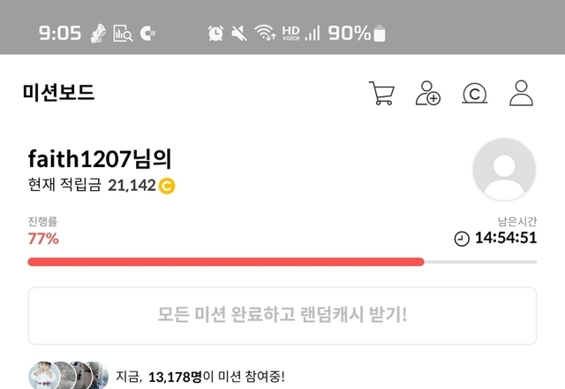Image resolution: width=565 pixels, height=389 pixels.
Task: Tap the 77% progress rate value
Action: coord(43,239)
